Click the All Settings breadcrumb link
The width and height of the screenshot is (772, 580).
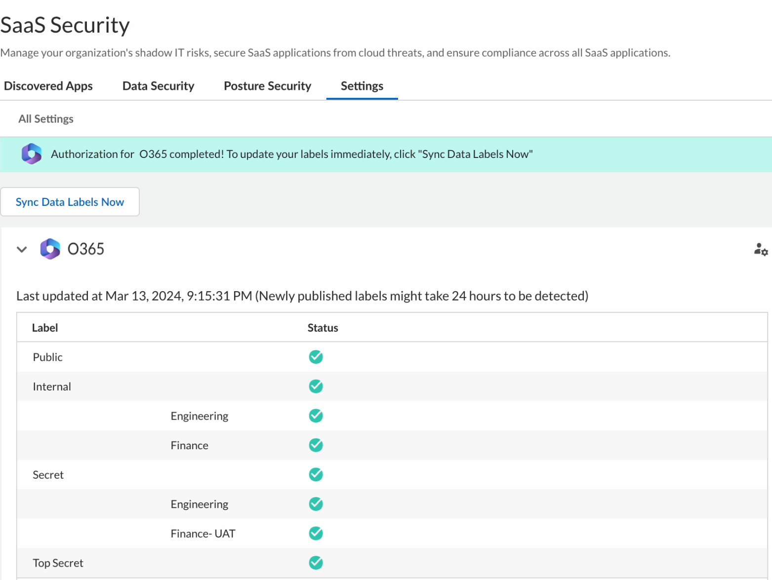click(x=46, y=119)
